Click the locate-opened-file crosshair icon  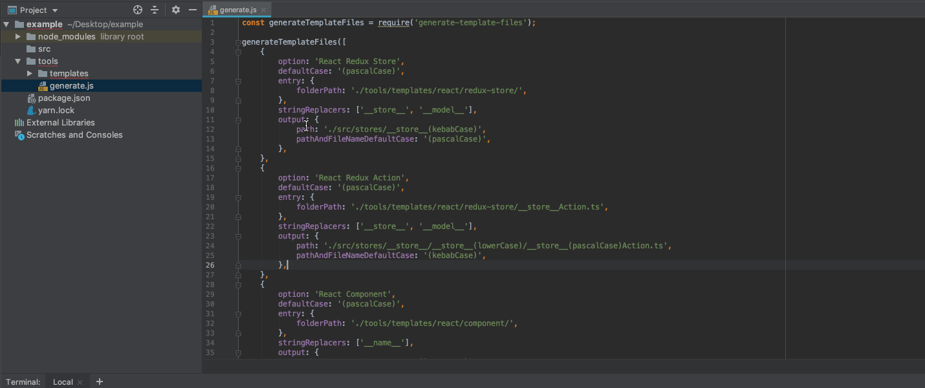click(x=136, y=10)
